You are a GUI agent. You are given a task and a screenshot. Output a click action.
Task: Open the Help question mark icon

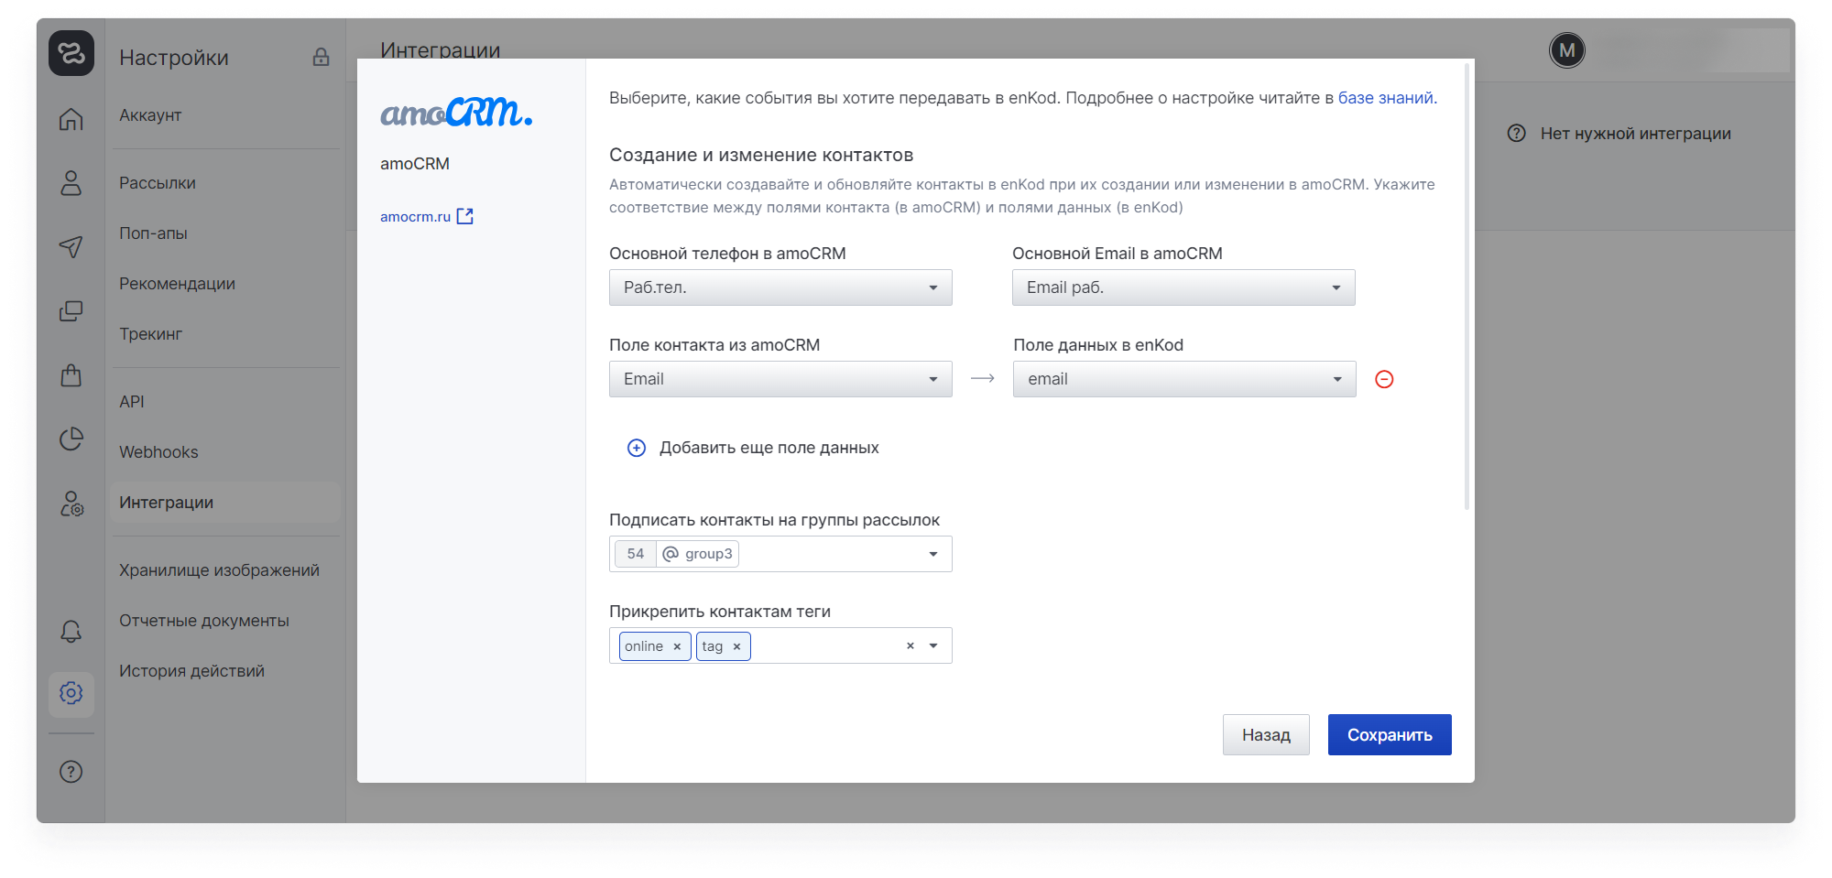71,772
